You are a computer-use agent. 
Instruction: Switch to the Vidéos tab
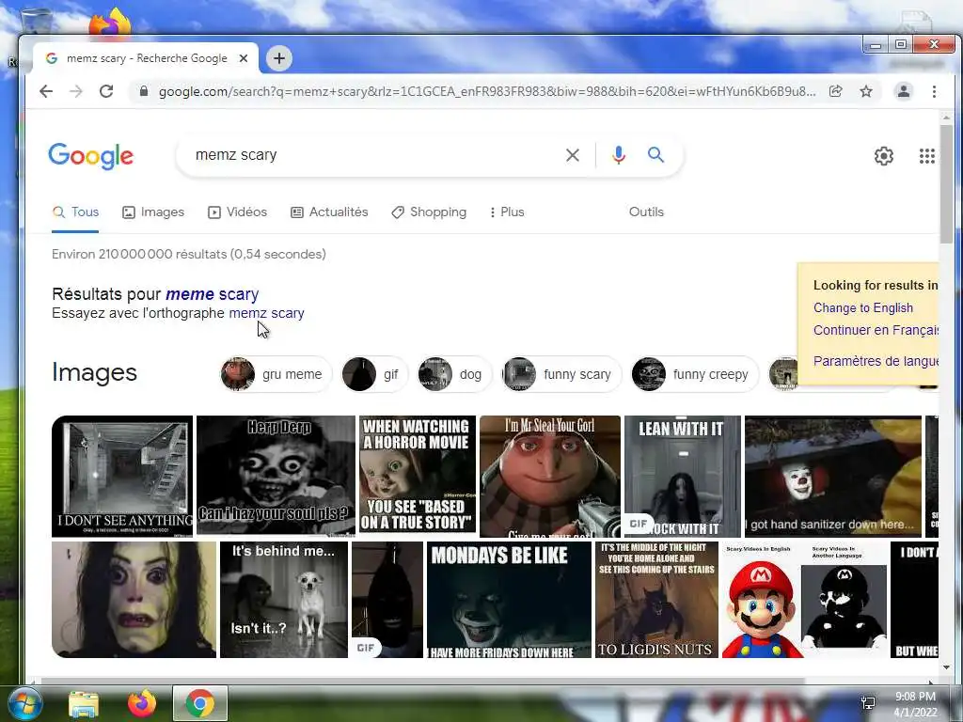tap(237, 212)
